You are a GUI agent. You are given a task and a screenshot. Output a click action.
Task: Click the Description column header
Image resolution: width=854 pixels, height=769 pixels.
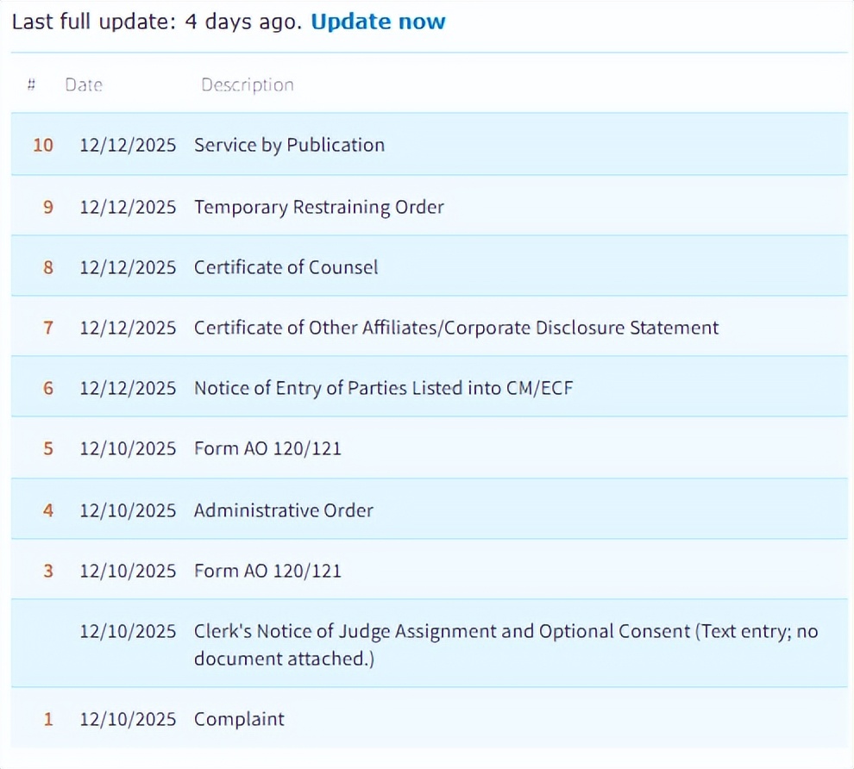click(x=247, y=84)
